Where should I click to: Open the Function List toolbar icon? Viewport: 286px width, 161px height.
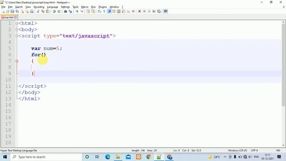pos(123,11)
